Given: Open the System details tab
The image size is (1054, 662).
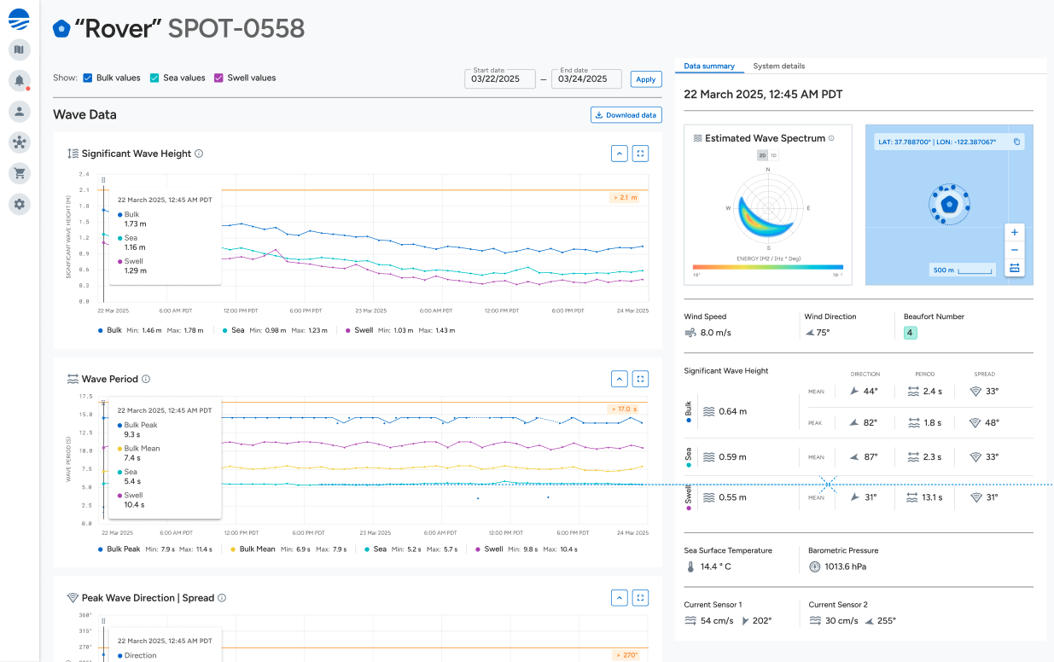Looking at the screenshot, I should [x=778, y=66].
